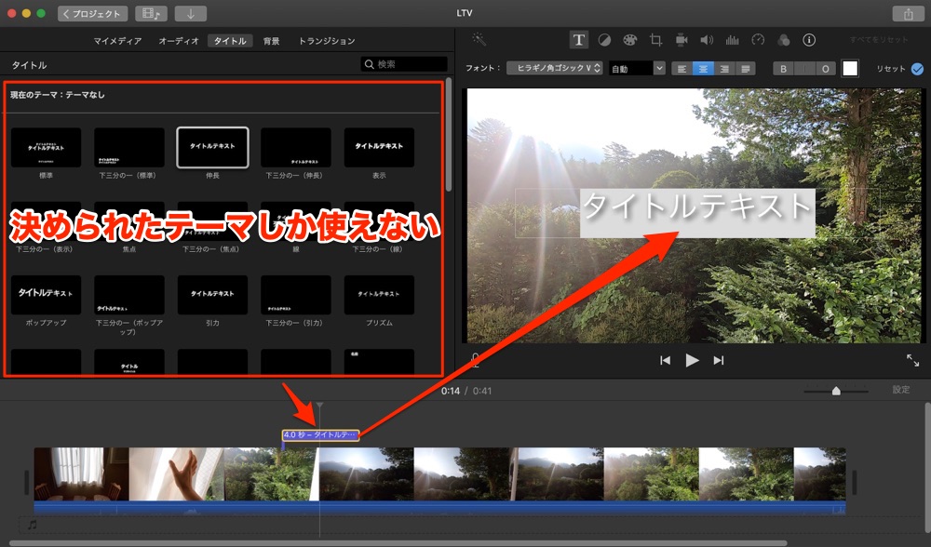Go back to プロジェクト
The image size is (931, 547).
coord(92,14)
